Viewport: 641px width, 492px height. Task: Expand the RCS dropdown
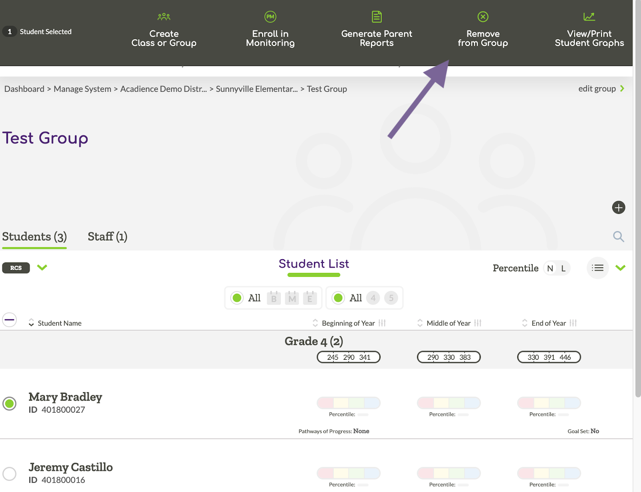tap(42, 268)
